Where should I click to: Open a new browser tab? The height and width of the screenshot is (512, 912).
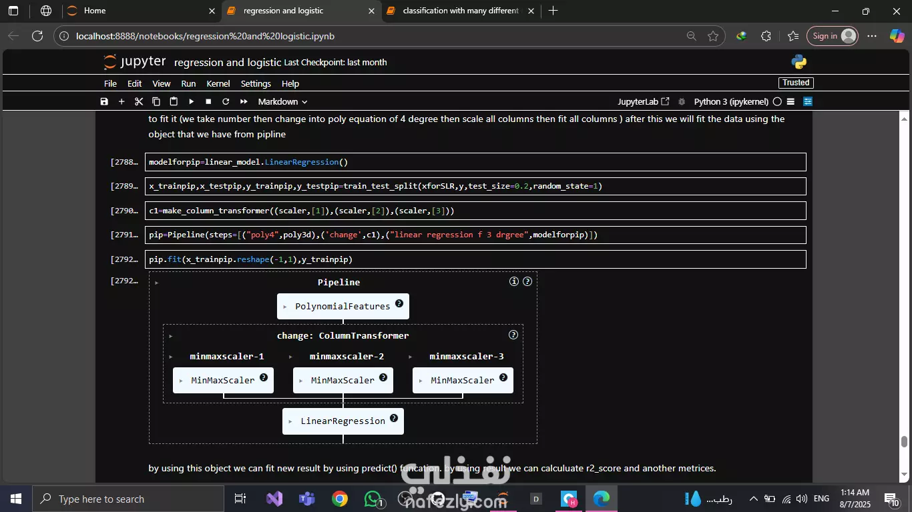point(553,11)
